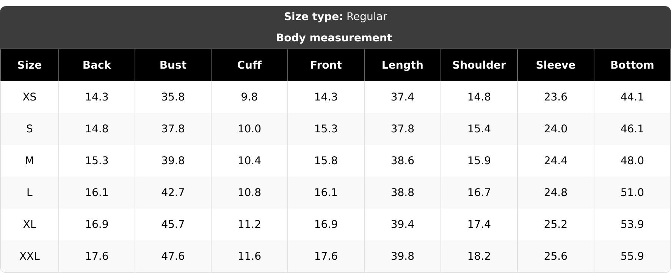Select the Bust column header
Viewport: 671px width, 273px height.
[x=173, y=65]
